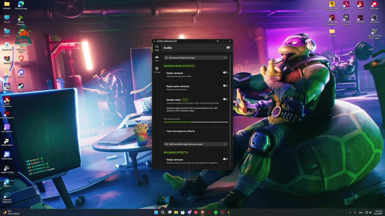
Task: Show hidden system tray icons
Action: [350, 212]
